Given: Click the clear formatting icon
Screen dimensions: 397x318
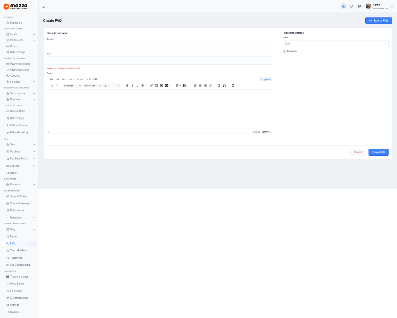Looking at the screenshot, I should pyautogui.click(x=233, y=86).
